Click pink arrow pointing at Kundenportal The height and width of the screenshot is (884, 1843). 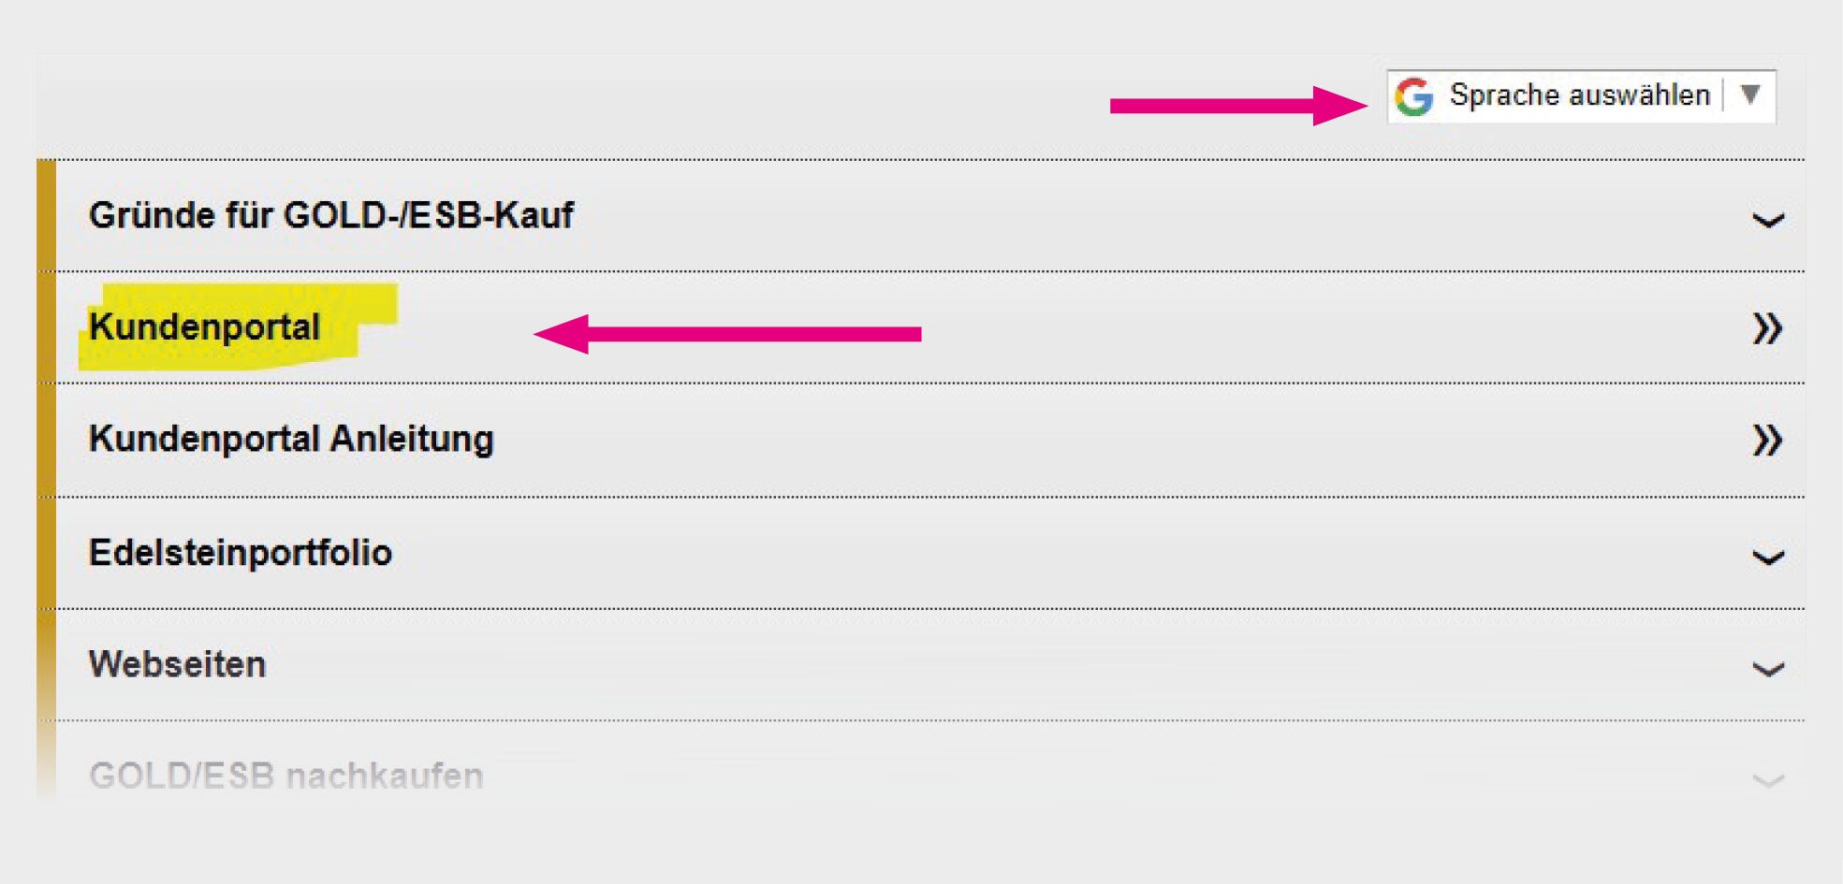point(728,334)
